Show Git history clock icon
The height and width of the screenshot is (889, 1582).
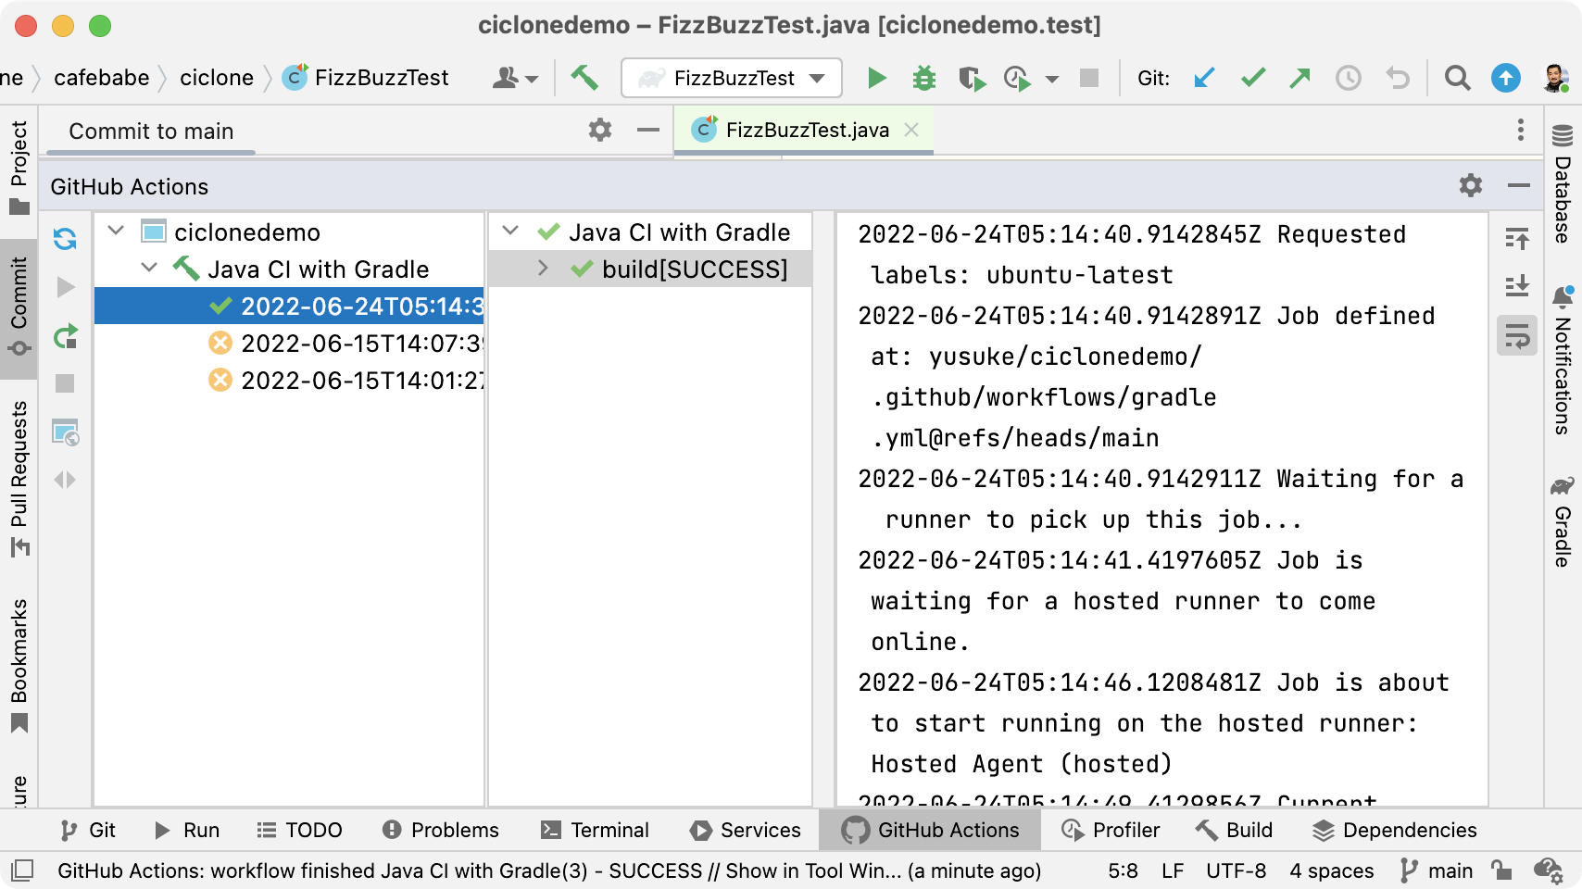(x=1348, y=78)
